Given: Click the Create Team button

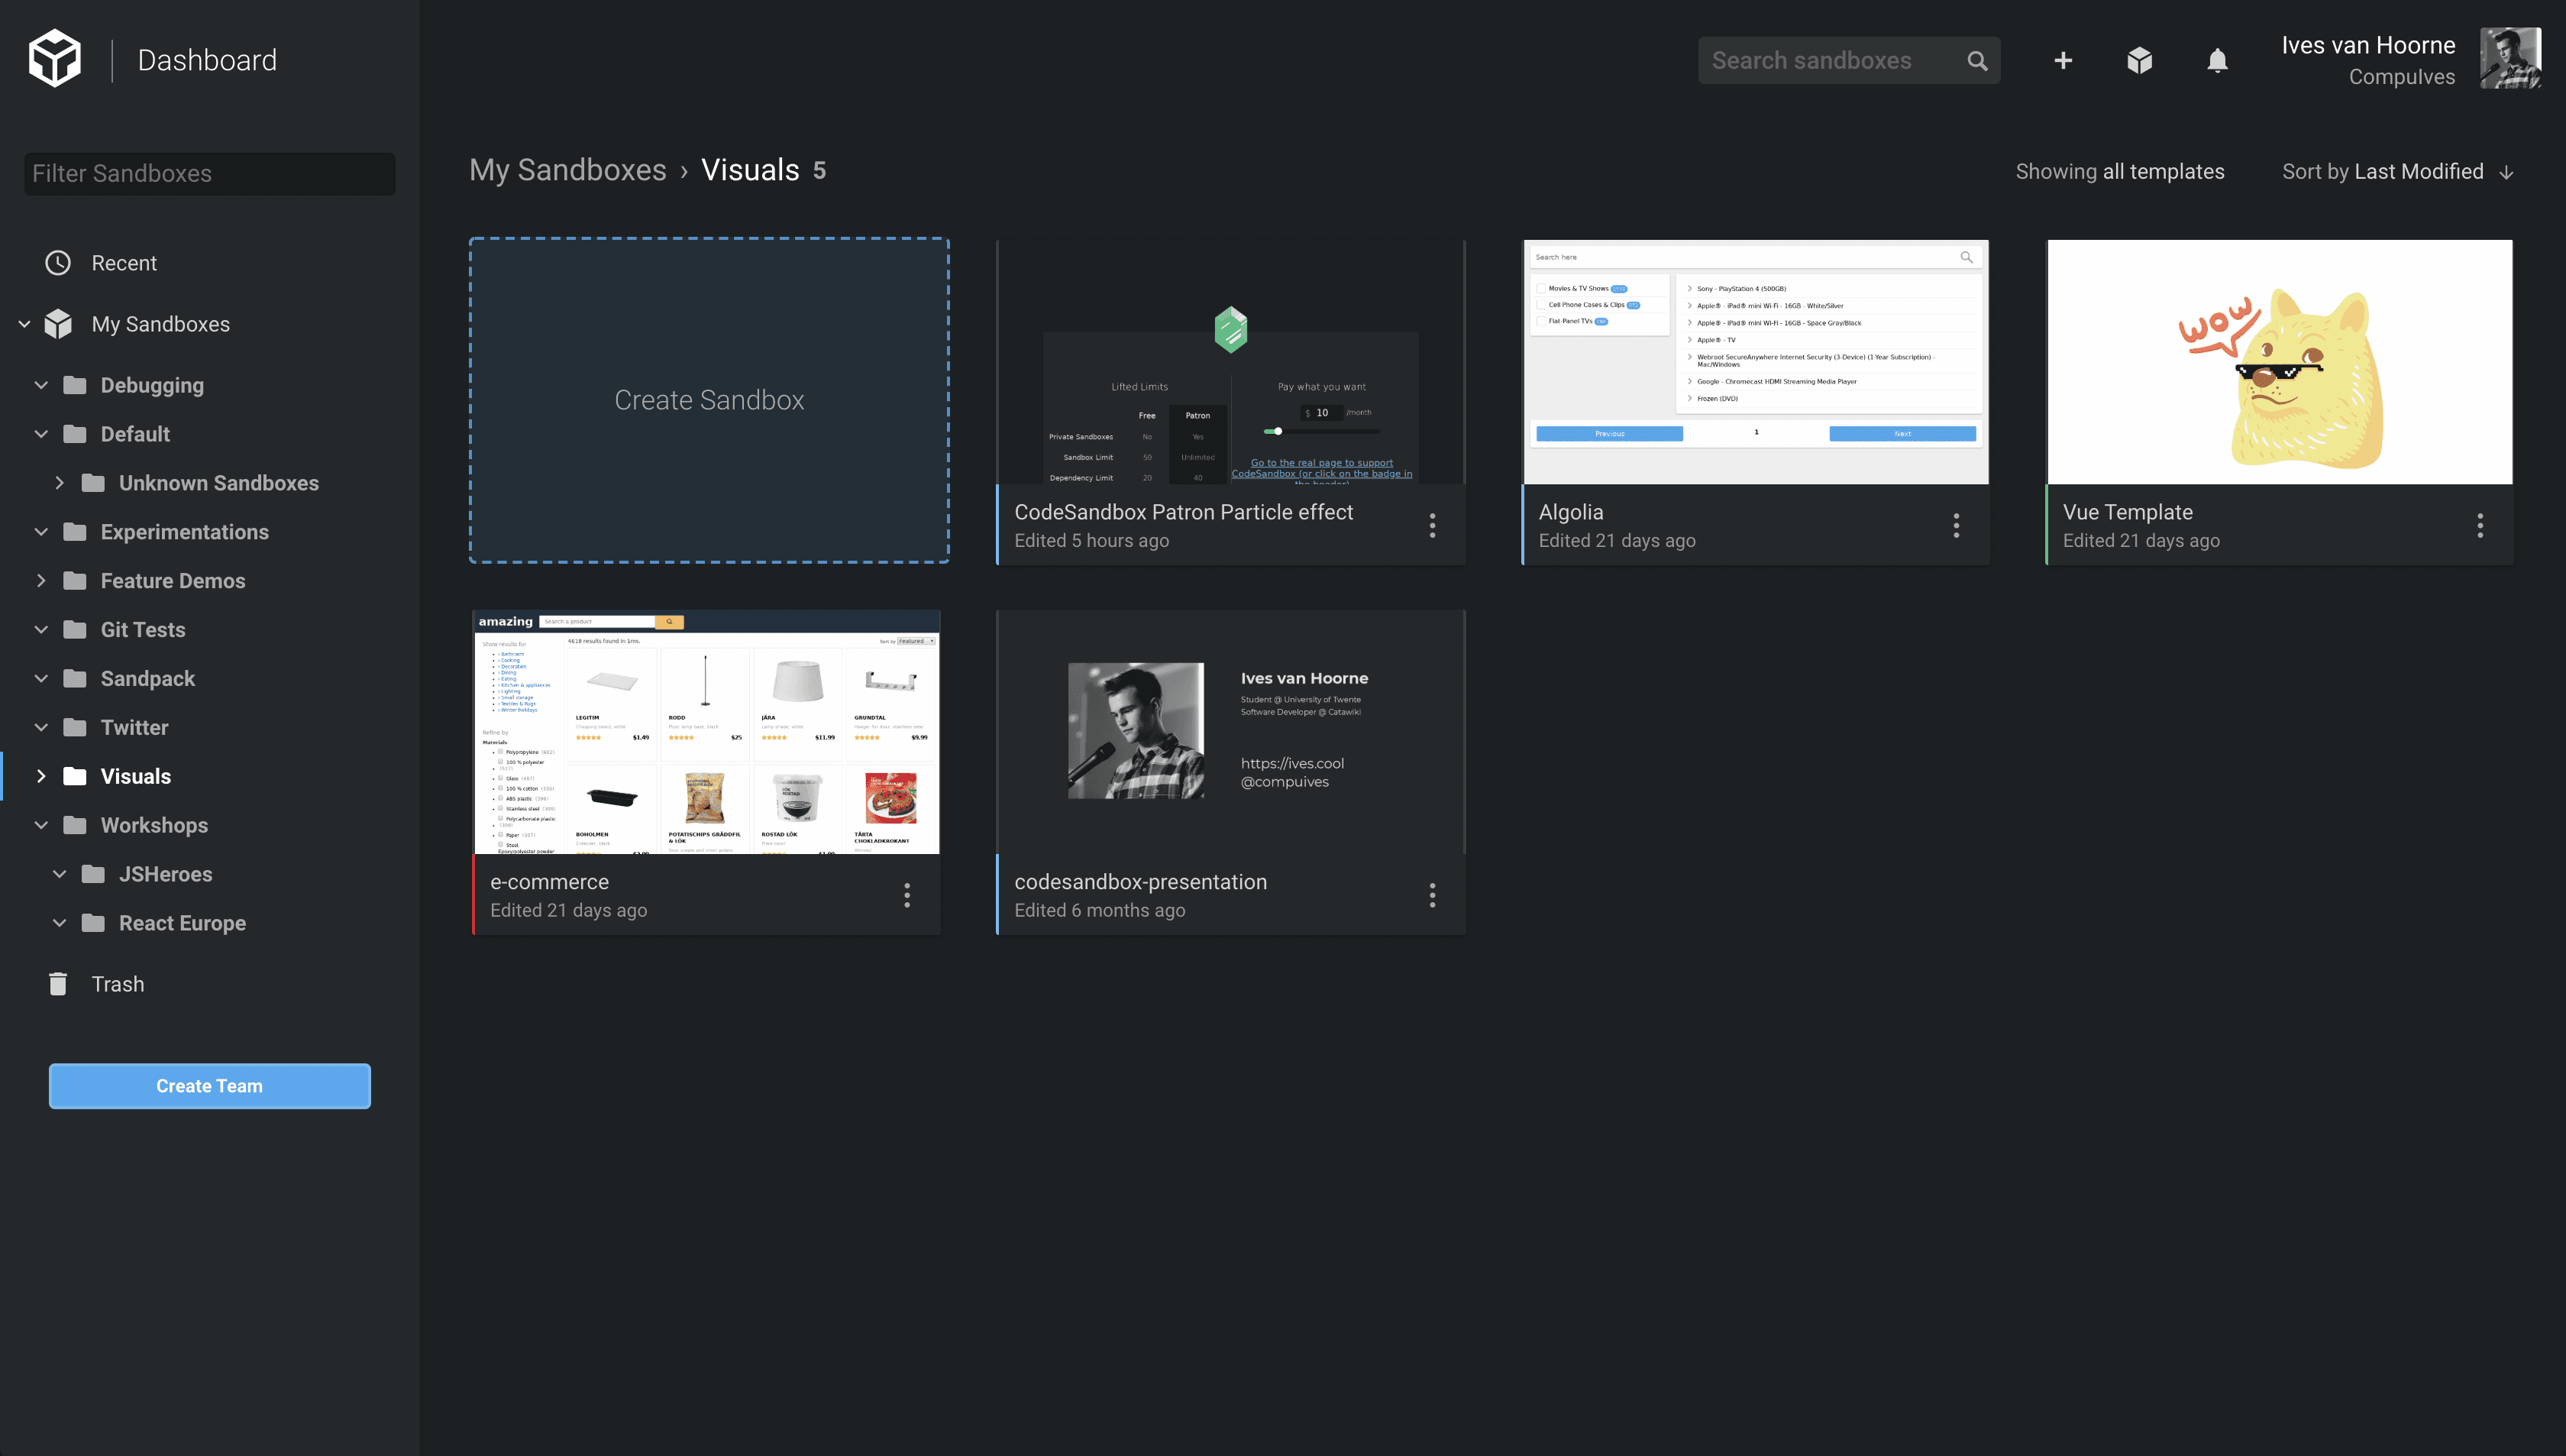Looking at the screenshot, I should pos(209,1086).
